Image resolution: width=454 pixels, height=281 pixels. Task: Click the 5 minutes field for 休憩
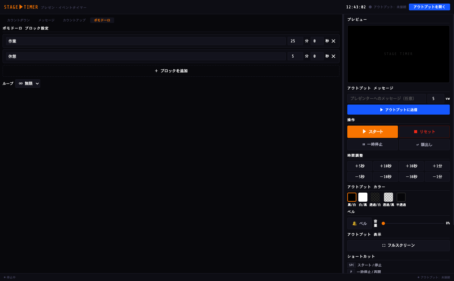click(295, 56)
